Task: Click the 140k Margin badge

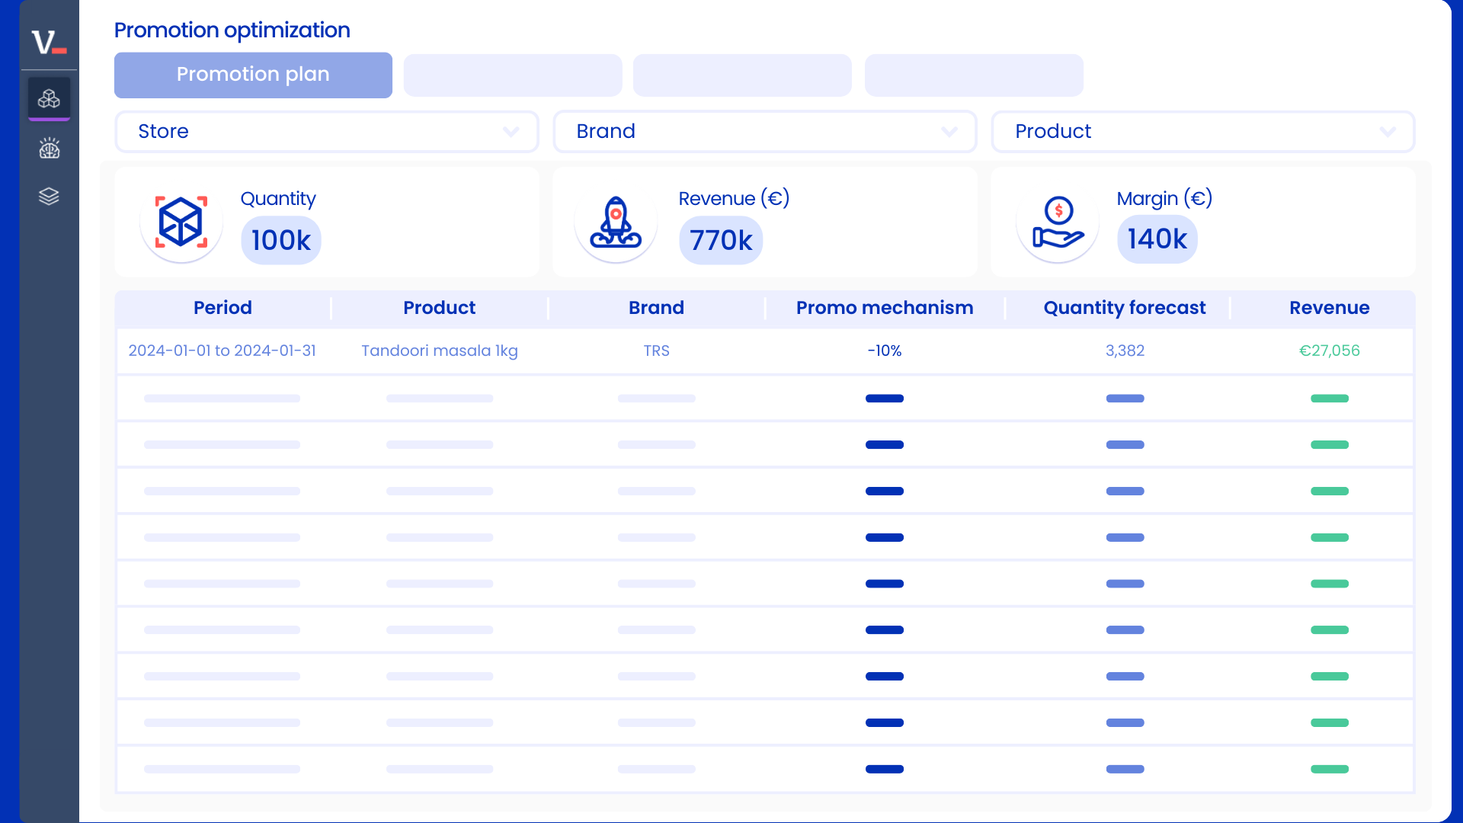Action: (x=1157, y=239)
